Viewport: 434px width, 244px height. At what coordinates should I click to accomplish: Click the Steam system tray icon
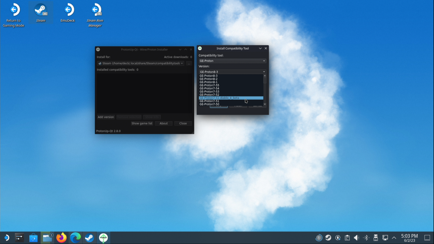[x=328, y=238]
